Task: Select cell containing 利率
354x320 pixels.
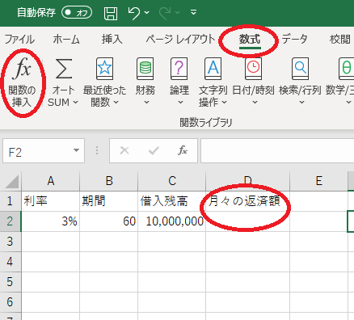Action: (51, 201)
